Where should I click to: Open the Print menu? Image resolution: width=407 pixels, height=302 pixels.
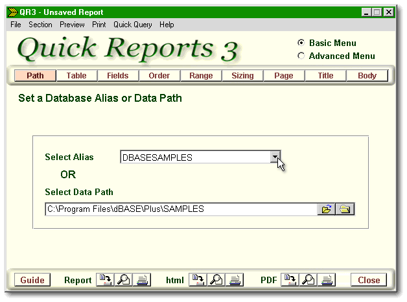click(99, 25)
